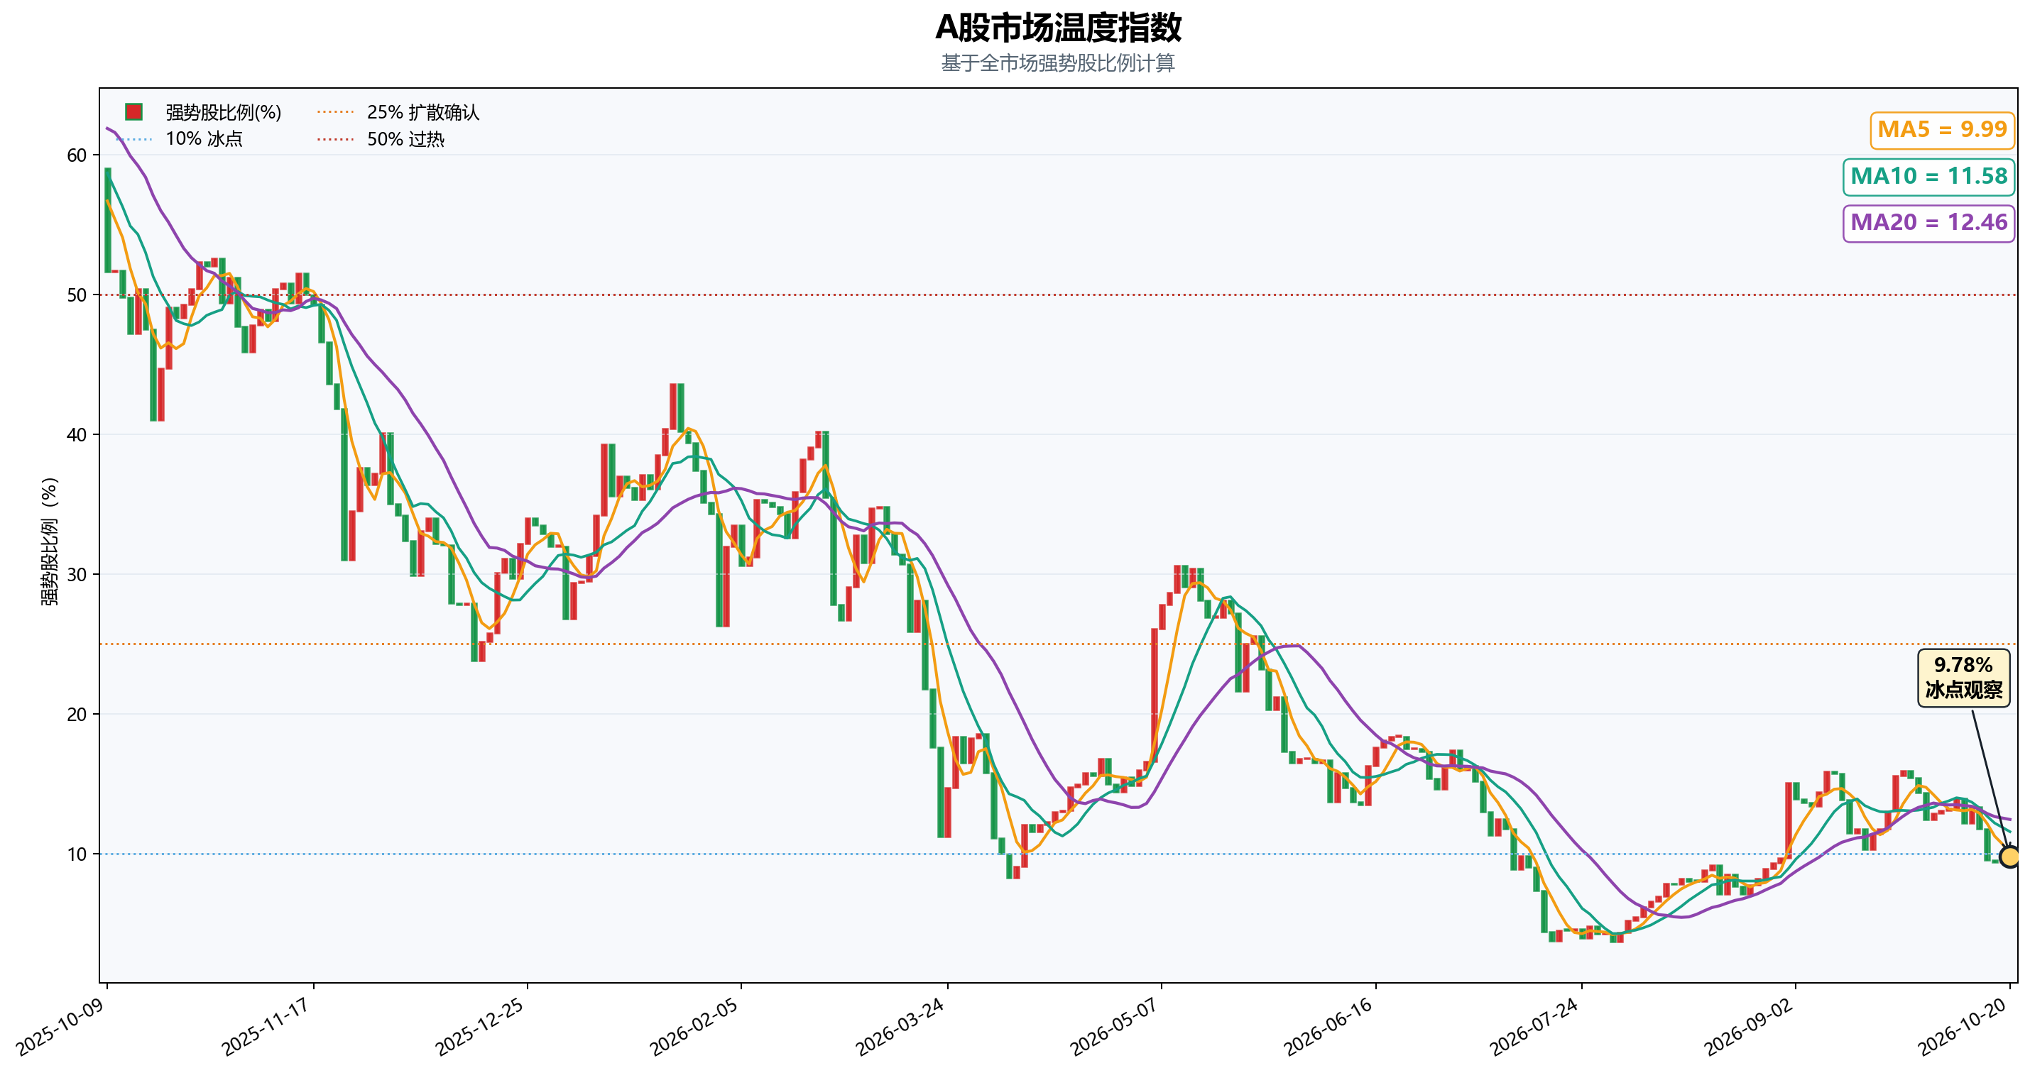Click the x-axis date 2026-10-20

(1963, 1028)
